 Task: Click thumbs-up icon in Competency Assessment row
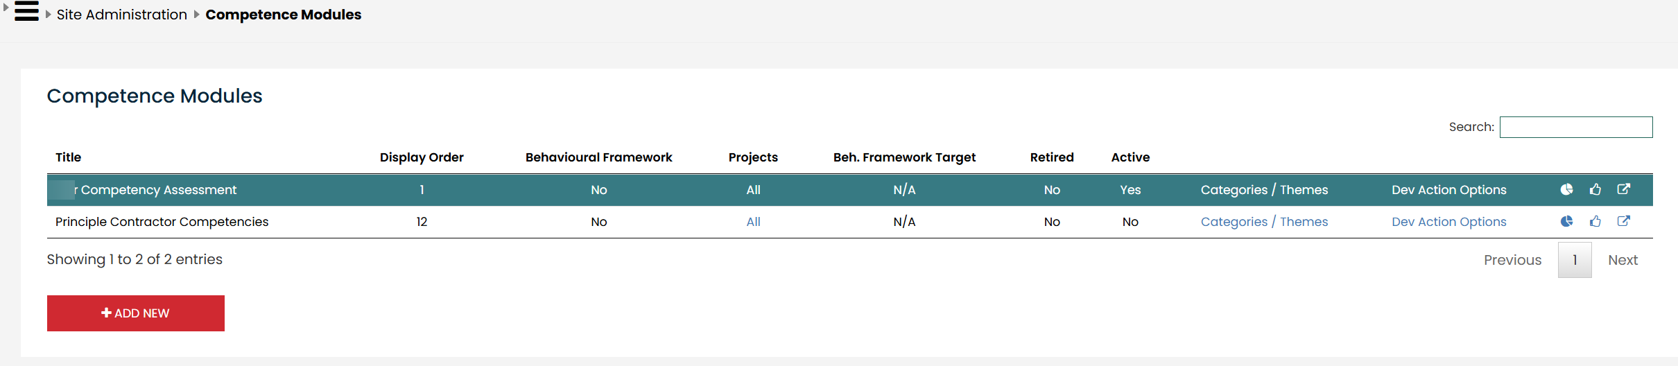(1595, 189)
